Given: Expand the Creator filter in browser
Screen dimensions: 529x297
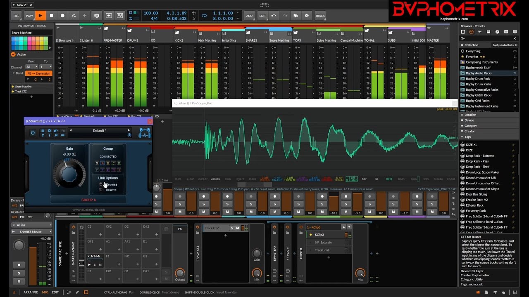Looking at the screenshot, I should [x=488, y=131].
